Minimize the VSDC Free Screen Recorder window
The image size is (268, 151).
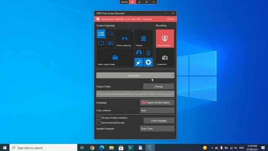tap(166, 13)
